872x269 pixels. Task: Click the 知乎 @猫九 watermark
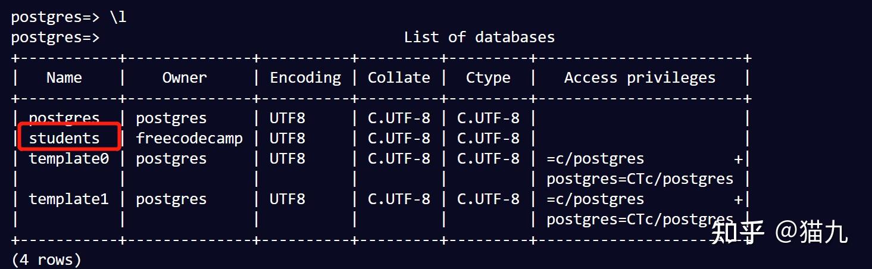tap(780, 233)
